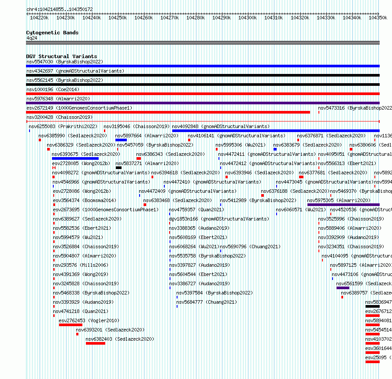Select the black nsv5836947 bar

(373, 306)
